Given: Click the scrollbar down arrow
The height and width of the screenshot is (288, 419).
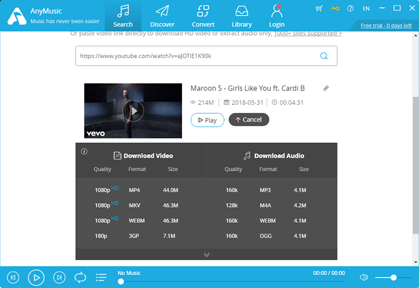Looking at the screenshot, I should 416,262.
